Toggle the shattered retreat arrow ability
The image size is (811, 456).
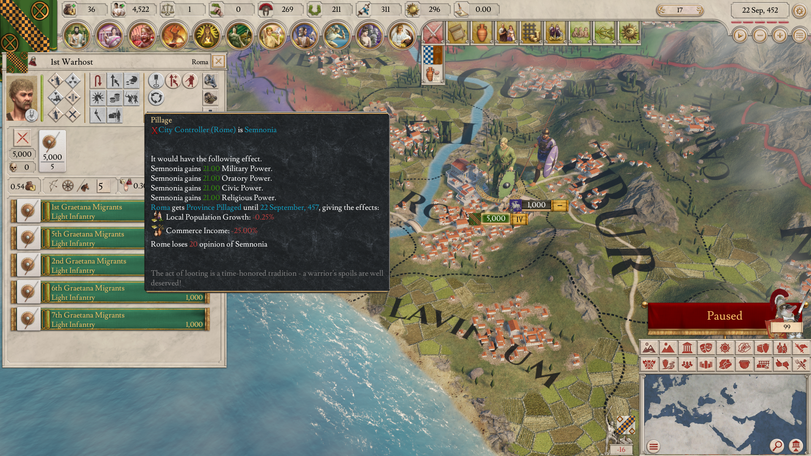coord(114,81)
